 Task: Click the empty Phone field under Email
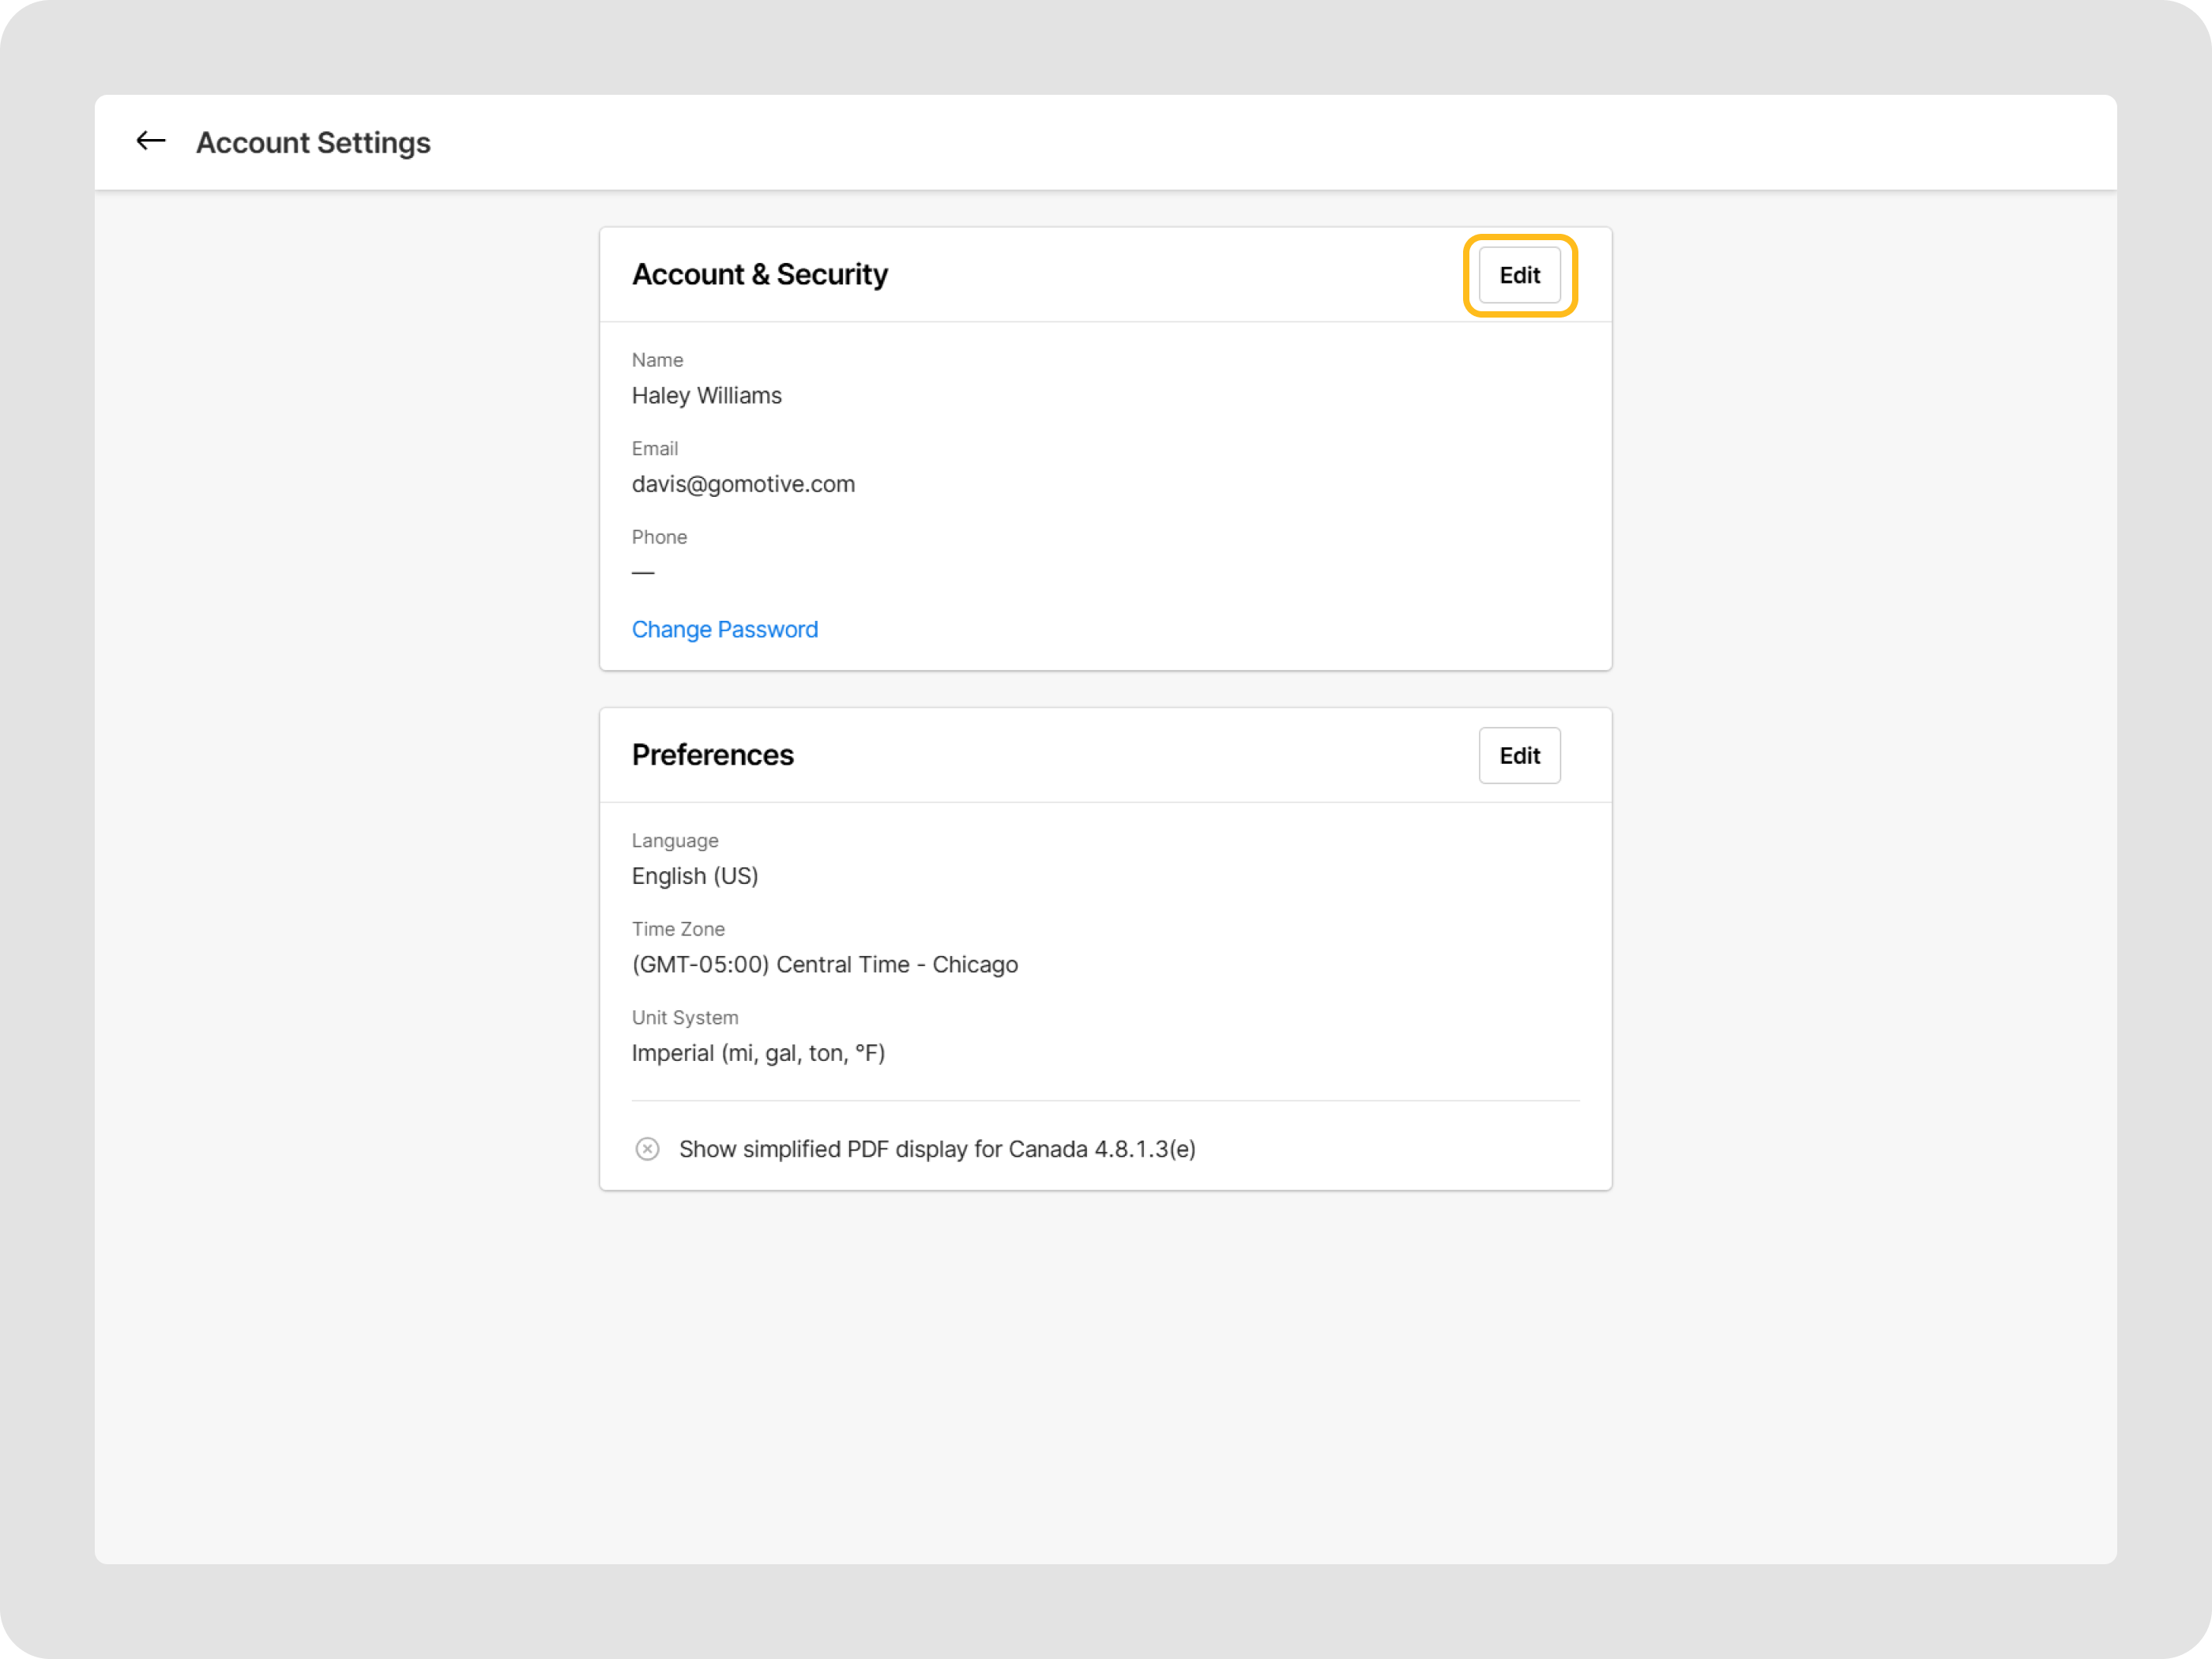coord(643,571)
